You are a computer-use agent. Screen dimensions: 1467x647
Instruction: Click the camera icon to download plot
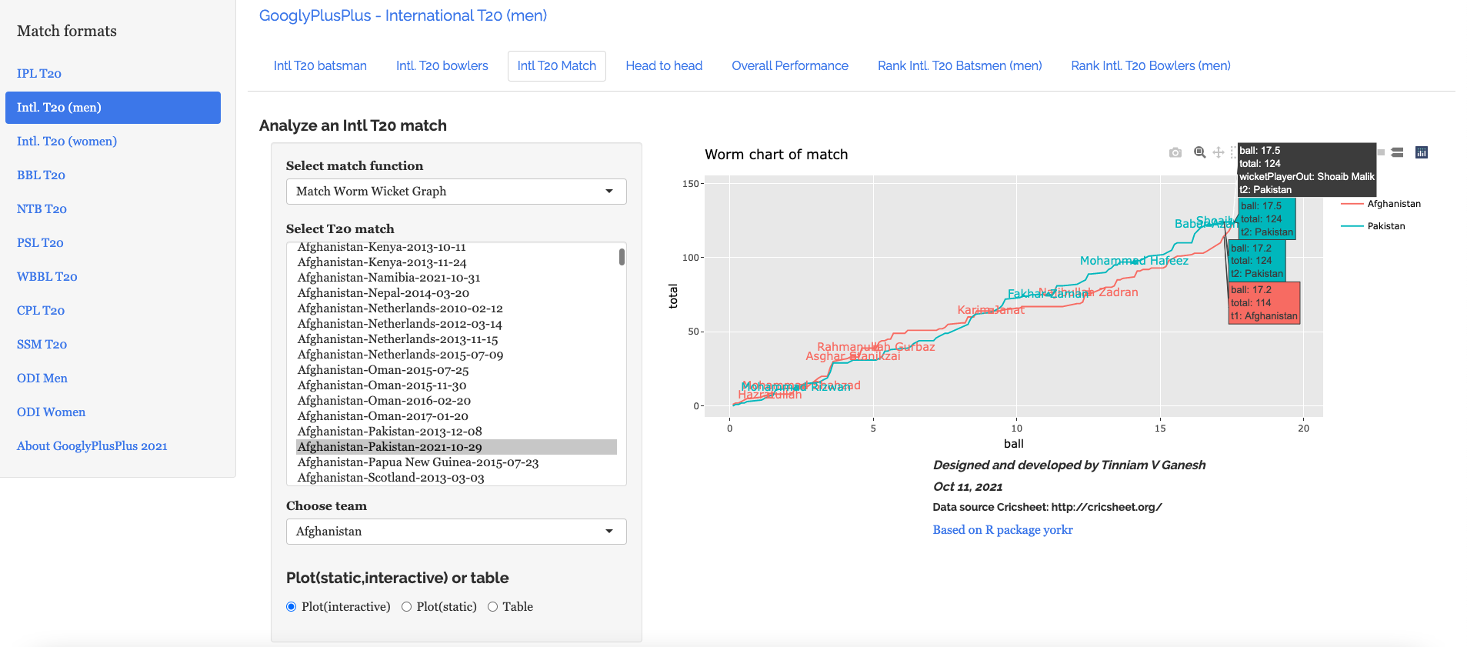click(x=1175, y=152)
